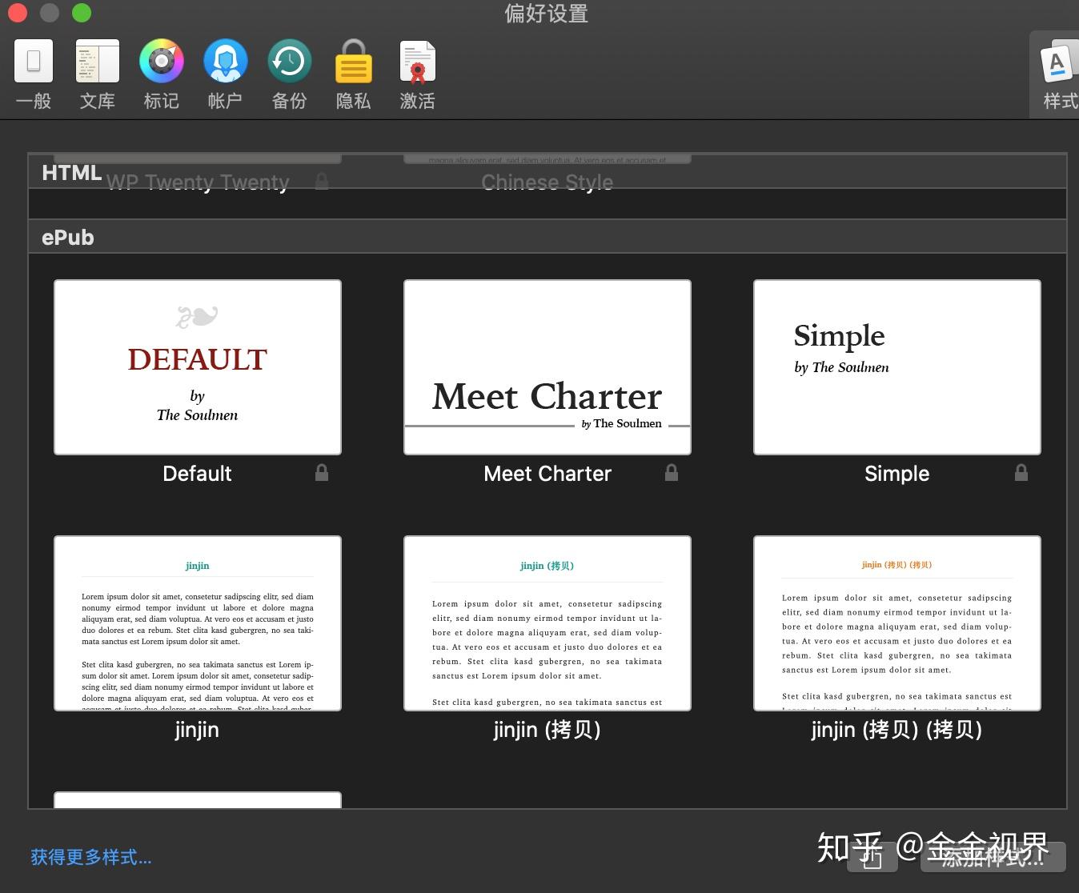The width and height of the screenshot is (1079, 893).
Task: Select the Default ePub style thumbnail
Action: coord(198,367)
